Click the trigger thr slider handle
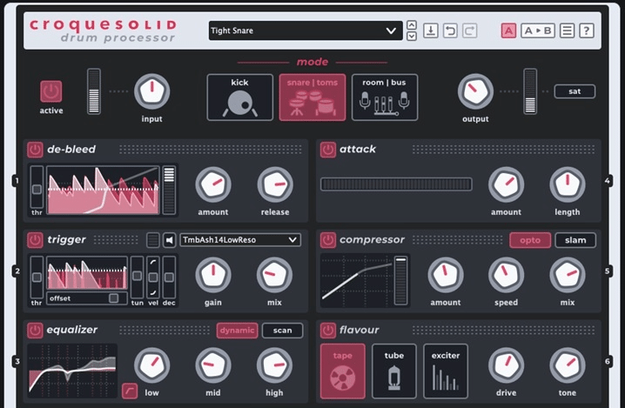The image size is (625, 408). pyautogui.click(x=37, y=278)
